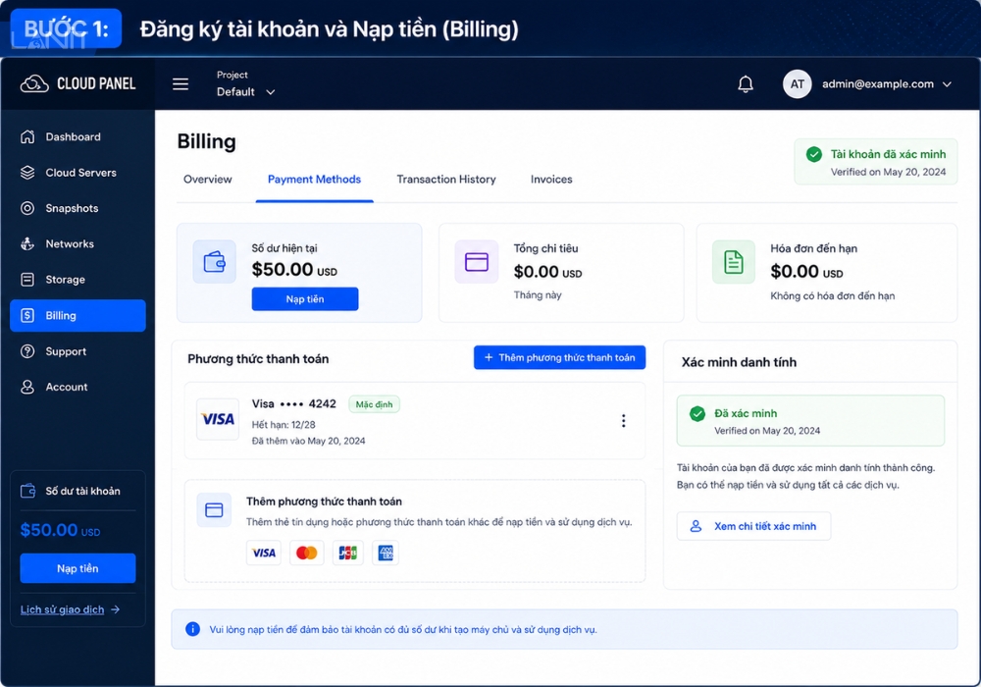Viewport: 981px width, 687px height.
Task: Select the American Express payment logo
Action: click(x=386, y=553)
